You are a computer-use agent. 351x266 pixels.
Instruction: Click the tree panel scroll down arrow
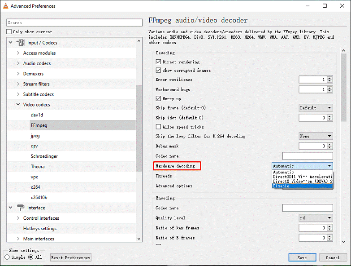pyautogui.click(x=139, y=239)
